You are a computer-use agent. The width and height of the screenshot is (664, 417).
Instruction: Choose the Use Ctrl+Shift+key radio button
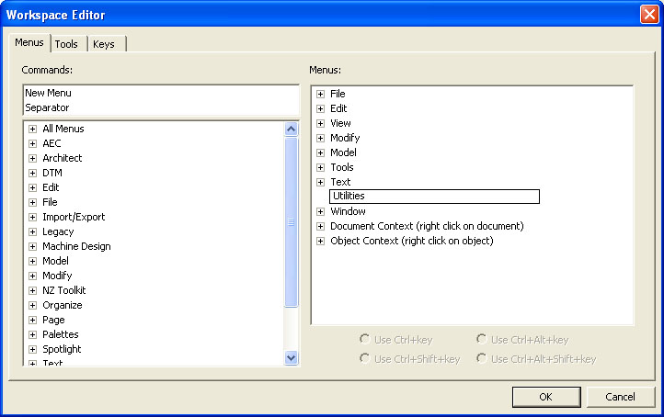point(364,358)
